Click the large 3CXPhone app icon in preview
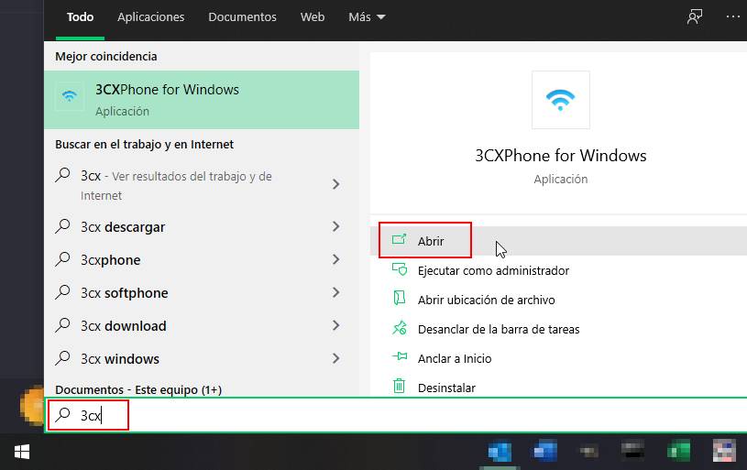The height and width of the screenshot is (470, 747). point(560,100)
